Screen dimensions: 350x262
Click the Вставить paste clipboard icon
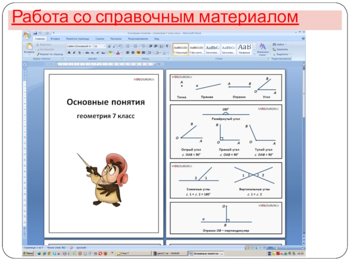29,46
